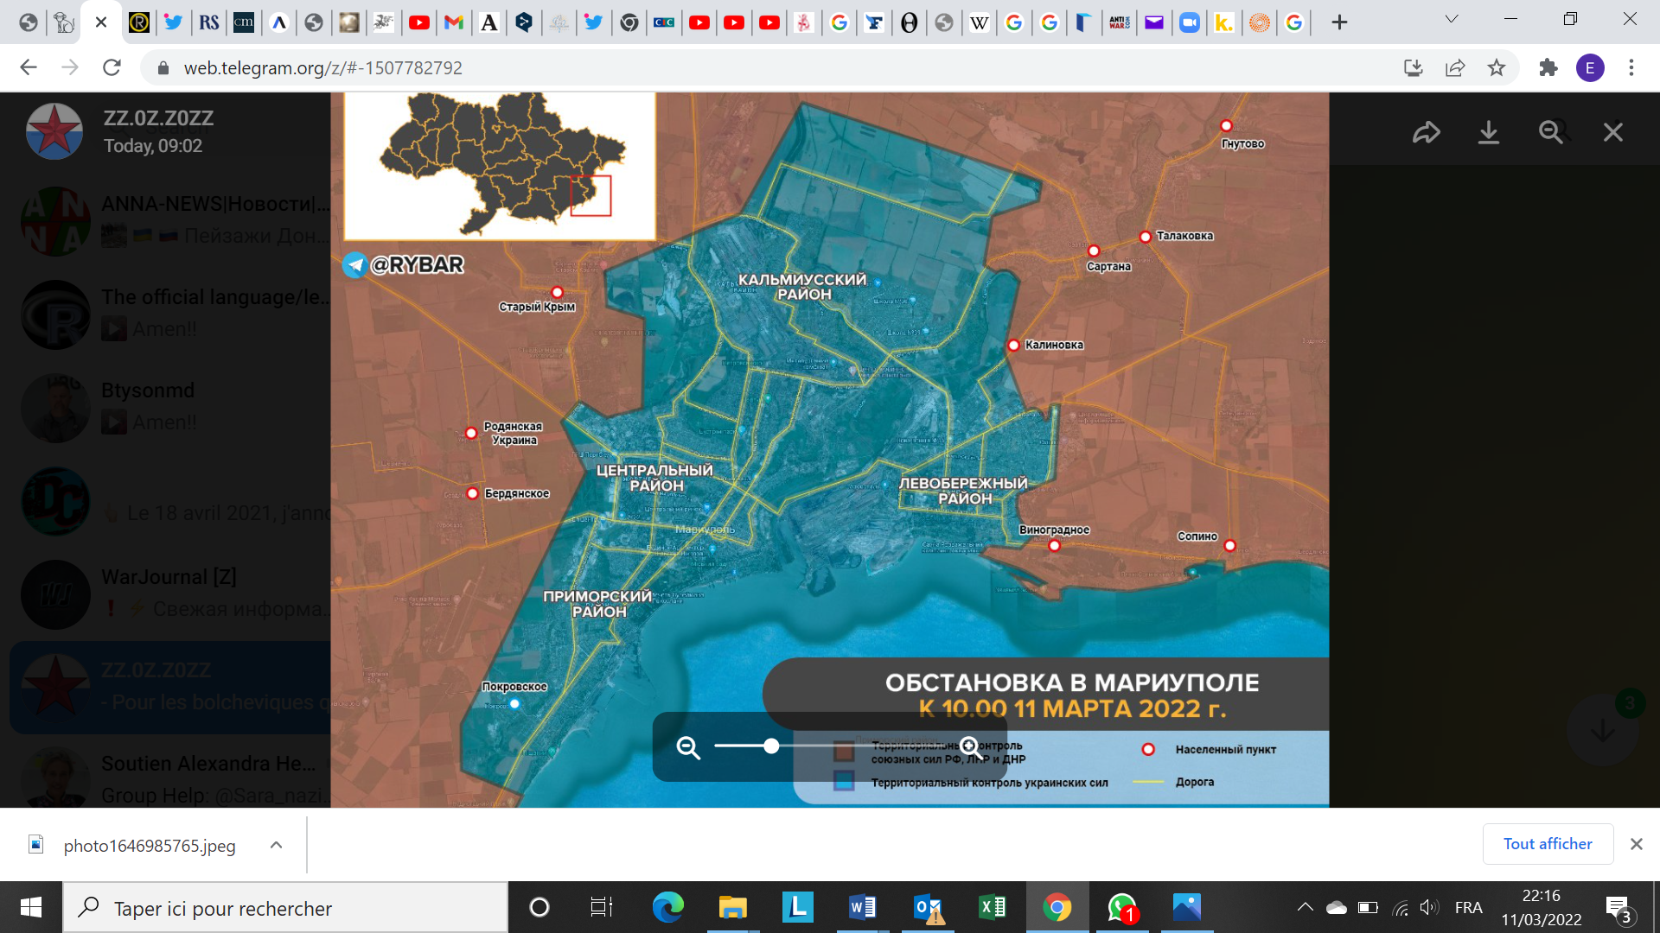Zoom out using the minus magnifier icon
Image resolution: width=1660 pixels, height=933 pixels.
(688, 747)
